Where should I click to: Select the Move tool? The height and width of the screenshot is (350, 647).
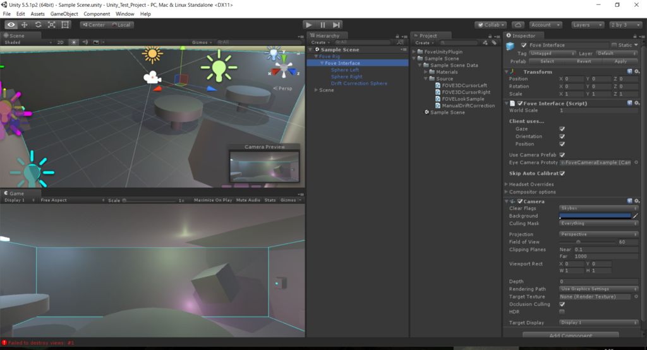pyautogui.click(x=25, y=25)
